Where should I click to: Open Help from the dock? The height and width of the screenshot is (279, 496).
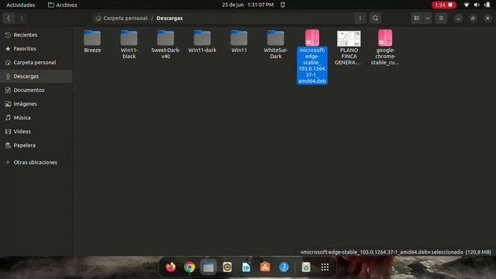(284, 267)
